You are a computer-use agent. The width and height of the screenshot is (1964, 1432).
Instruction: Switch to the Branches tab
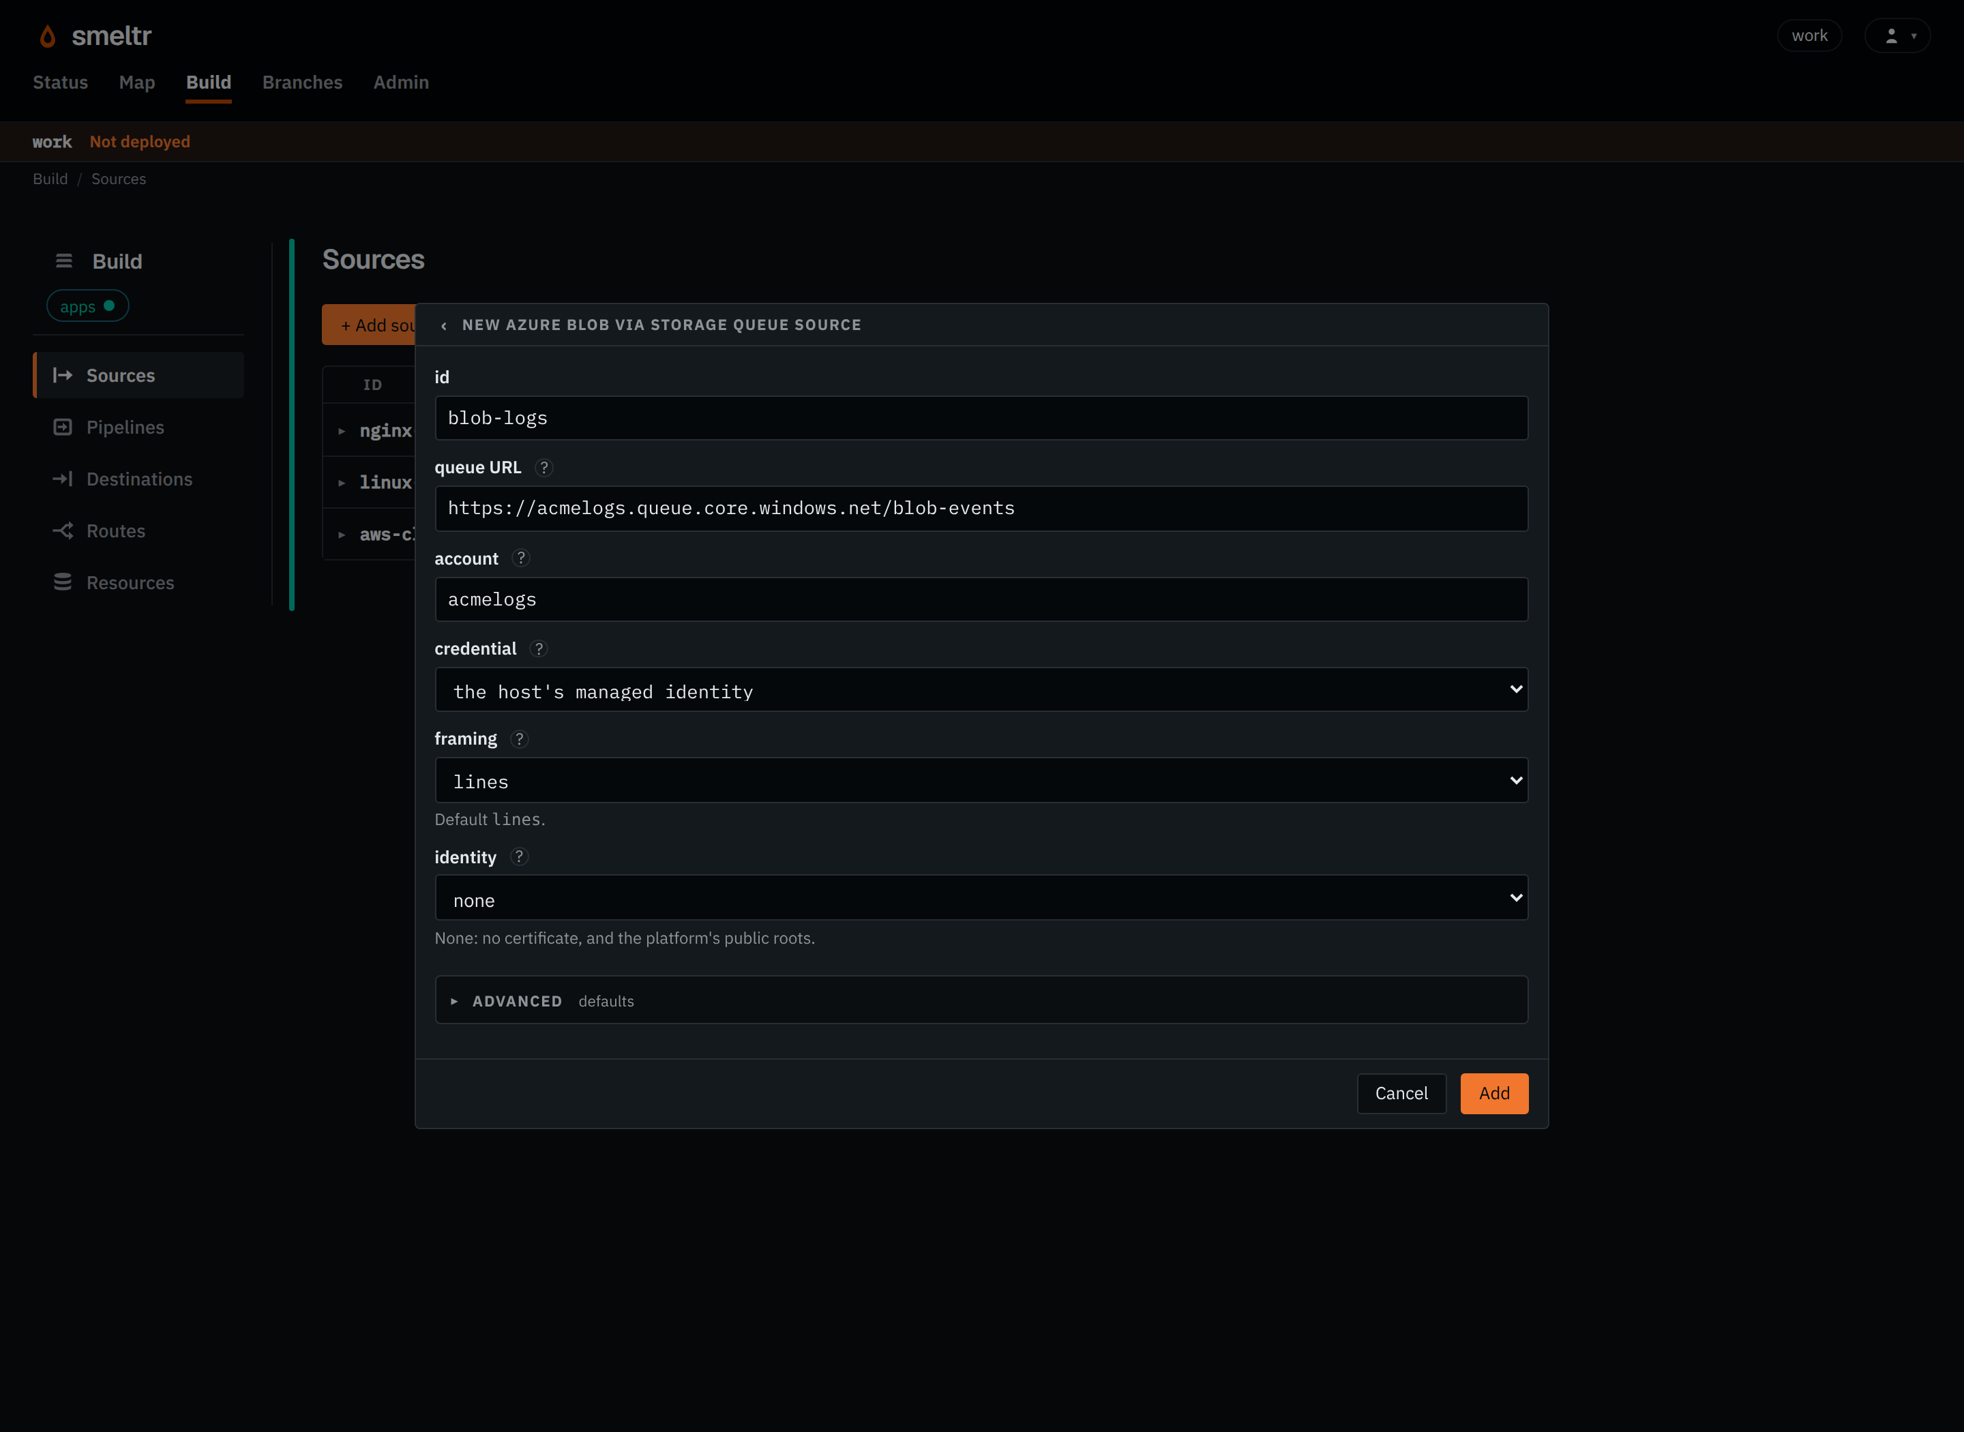click(303, 83)
